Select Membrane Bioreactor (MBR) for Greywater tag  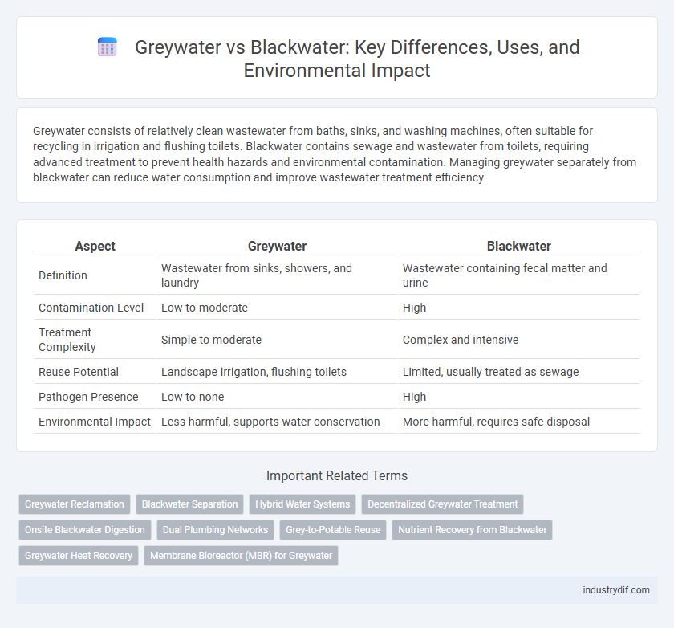click(x=241, y=555)
